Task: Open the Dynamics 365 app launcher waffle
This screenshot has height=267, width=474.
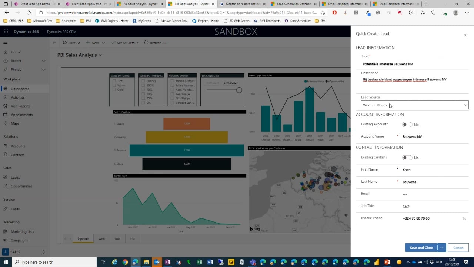Action: tap(6, 32)
